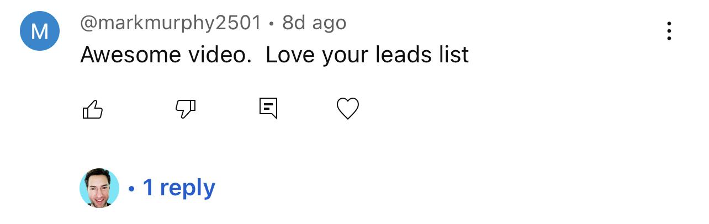709x224 pixels.
Task: Click the reply comment icon
Action: click(268, 109)
